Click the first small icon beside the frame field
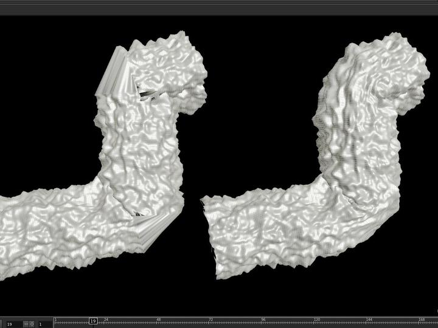The width and height of the screenshot is (438, 328). coord(26,324)
